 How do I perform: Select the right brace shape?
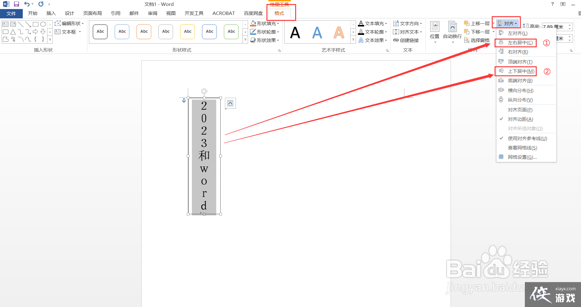point(43,39)
